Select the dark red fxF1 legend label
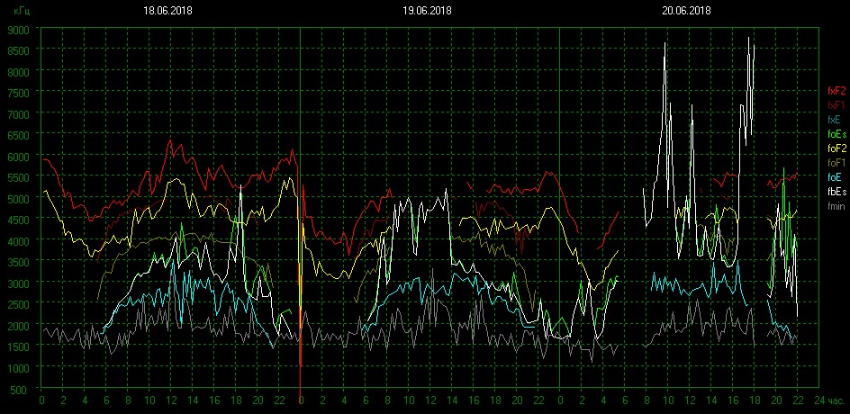 tap(836, 105)
